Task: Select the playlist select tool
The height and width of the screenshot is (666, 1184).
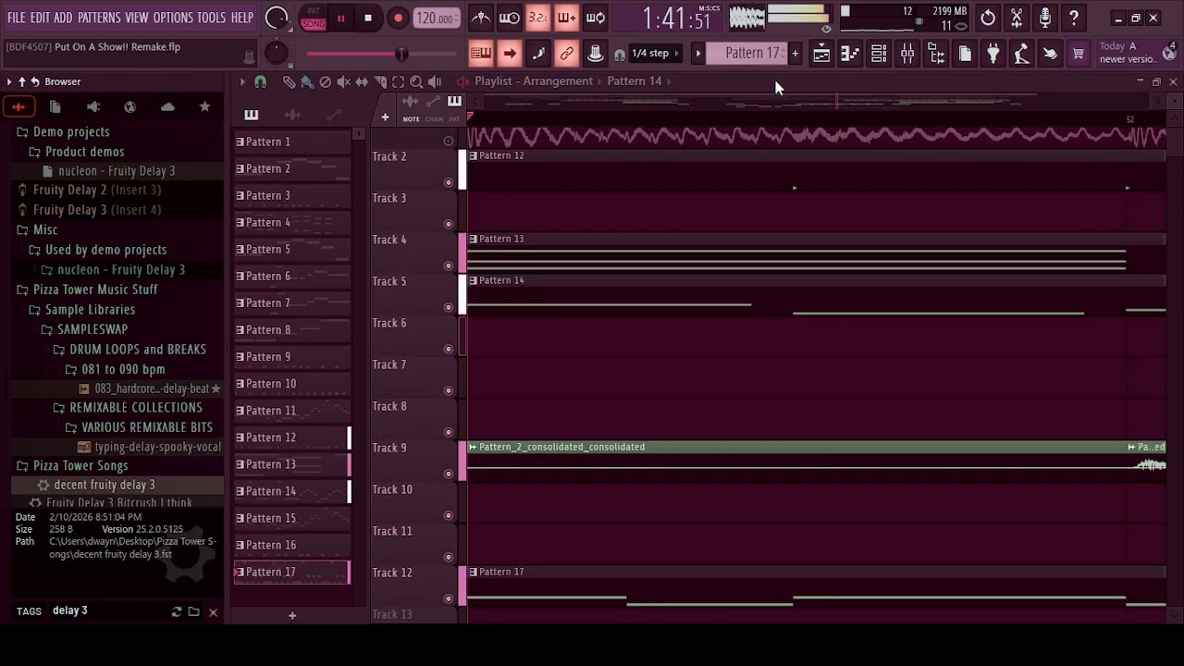Action: click(398, 81)
